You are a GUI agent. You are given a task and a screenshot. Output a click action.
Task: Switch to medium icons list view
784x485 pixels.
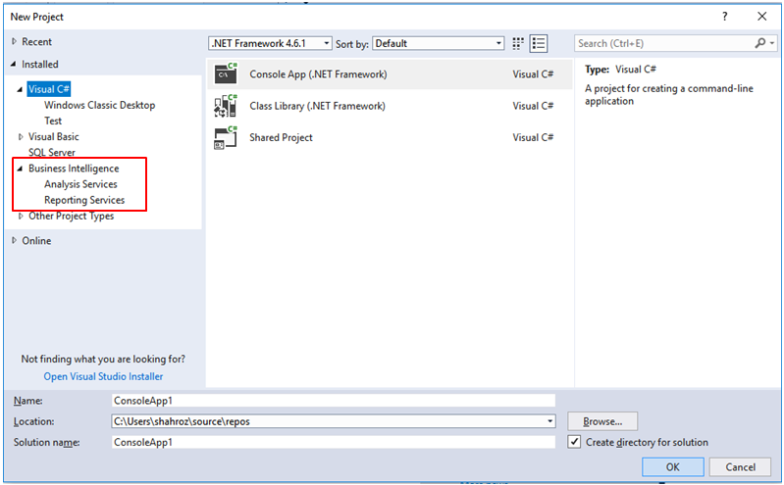tap(539, 43)
